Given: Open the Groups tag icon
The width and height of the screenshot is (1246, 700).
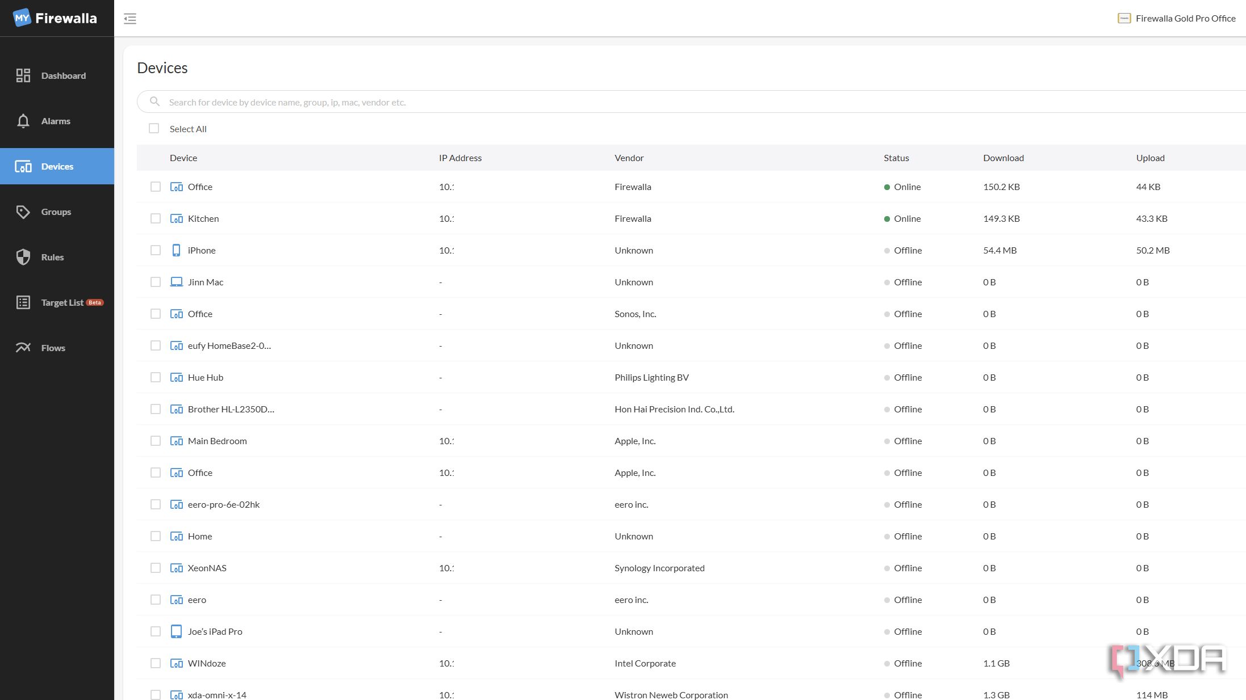Looking at the screenshot, I should (23, 212).
